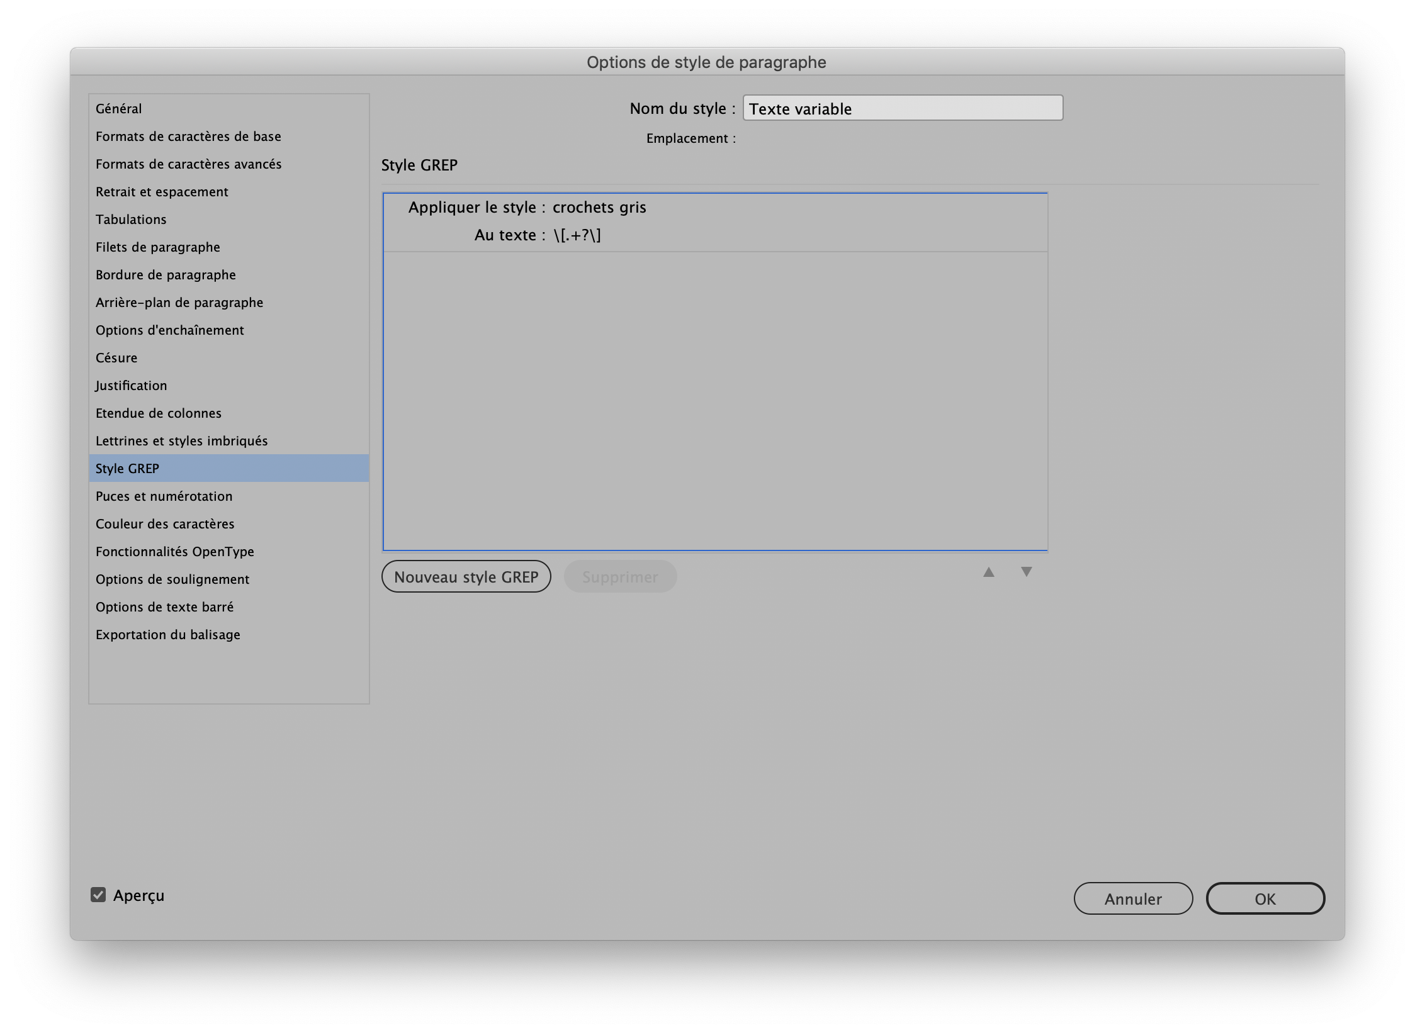Screen dimensions: 1415x1033
Task: Open Retrait et espacement settings
Action: pyautogui.click(x=229, y=191)
